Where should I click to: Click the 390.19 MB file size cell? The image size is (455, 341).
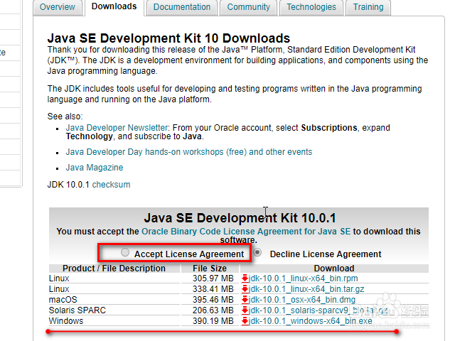213,321
